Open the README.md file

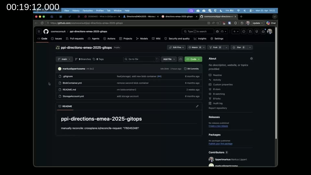tap(69, 89)
